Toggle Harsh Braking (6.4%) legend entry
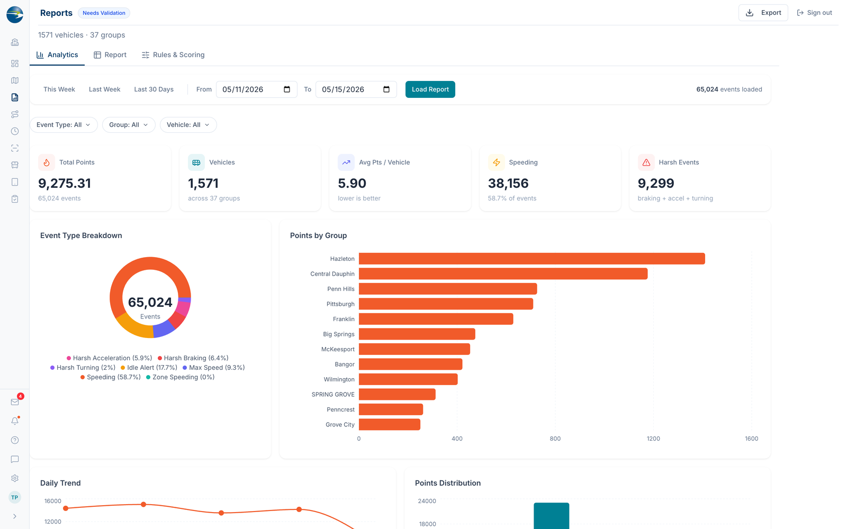This screenshot has width=847, height=529. coord(193,358)
